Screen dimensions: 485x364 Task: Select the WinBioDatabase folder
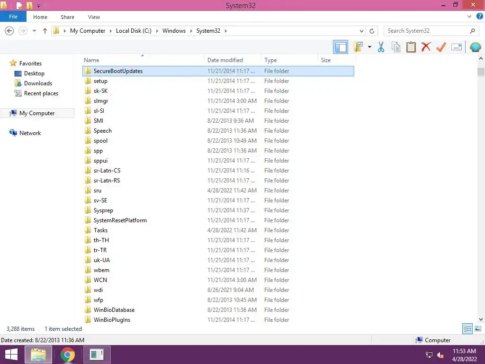pos(218,310)
